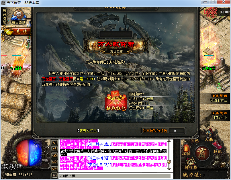Click the game icon in the title bar
Image resolution: width=231 pixels, height=180 pixels.
[x=3, y=3]
